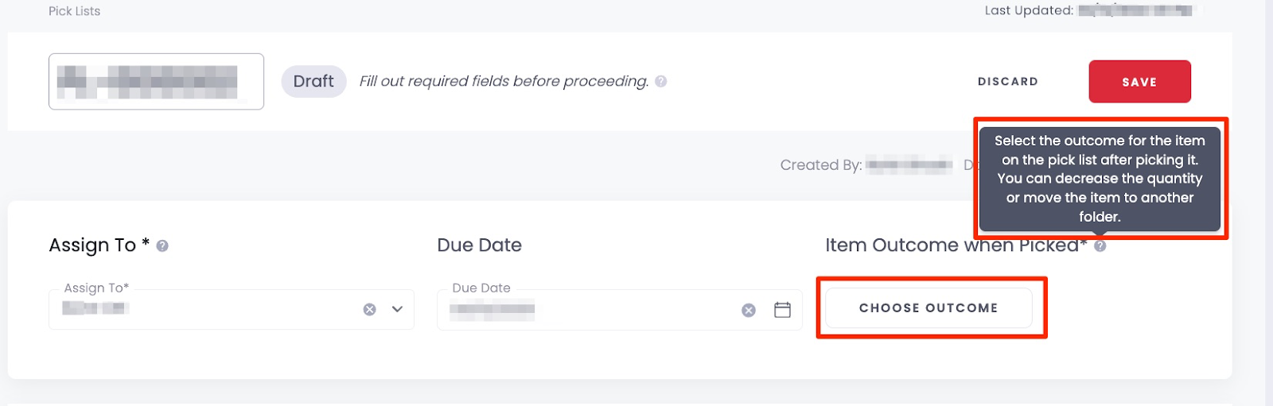Clear the Assign To selection

(x=370, y=310)
